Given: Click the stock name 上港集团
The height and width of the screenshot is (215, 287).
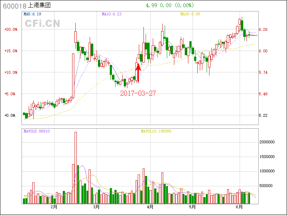Looking at the screenshot, I should pyautogui.click(x=39, y=5).
